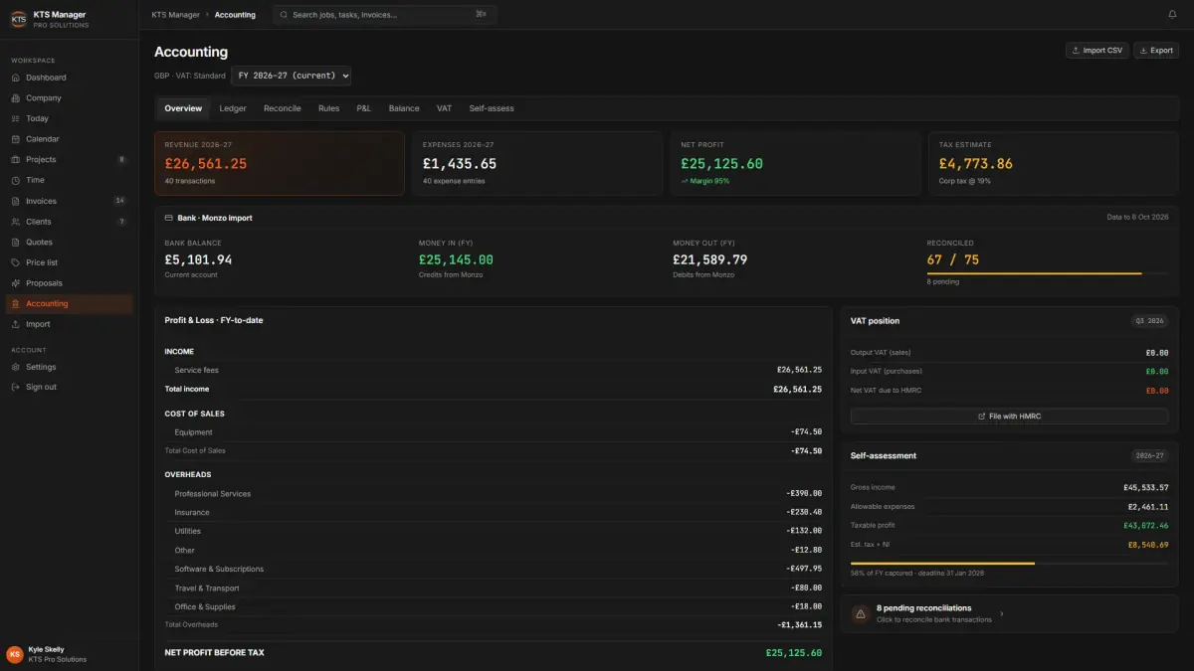Click Sign out in the sidebar
This screenshot has width=1194, height=671.
coord(69,387)
